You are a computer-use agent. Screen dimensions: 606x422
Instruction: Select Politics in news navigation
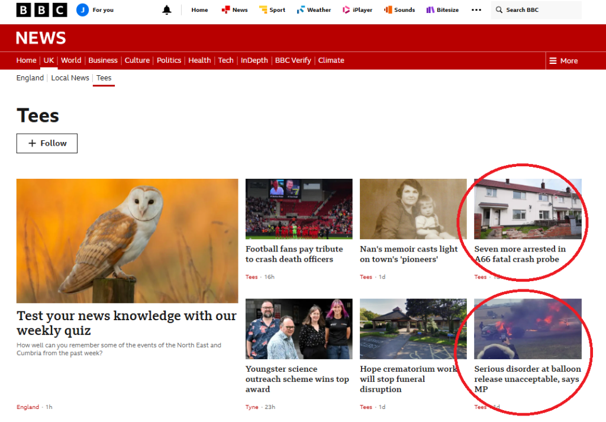(x=169, y=60)
